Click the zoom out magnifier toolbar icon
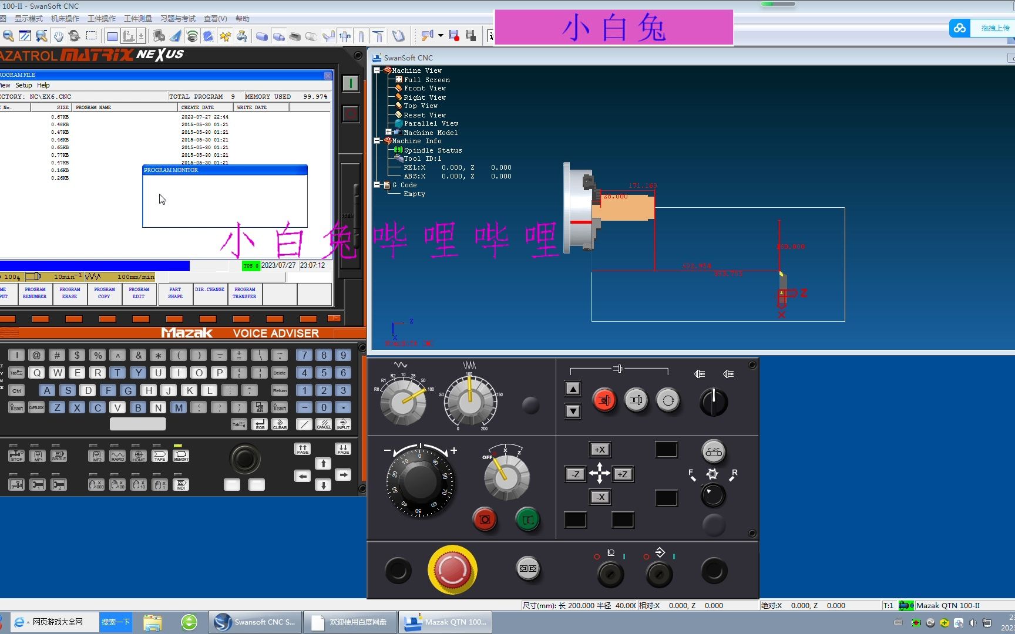1015x634 pixels. pos(8,36)
